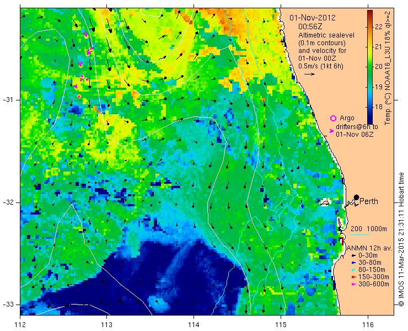The height and width of the screenshot is (331, 408).
Task: Click the drifters@6h legend text
Action: click(x=357, y=127)
